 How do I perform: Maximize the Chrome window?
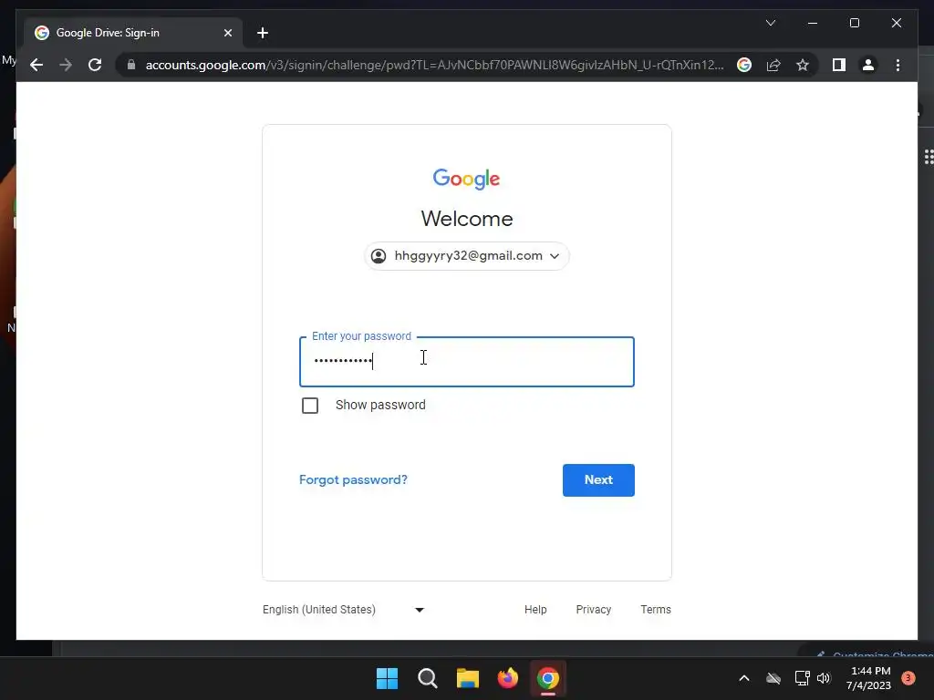point(854,23)
